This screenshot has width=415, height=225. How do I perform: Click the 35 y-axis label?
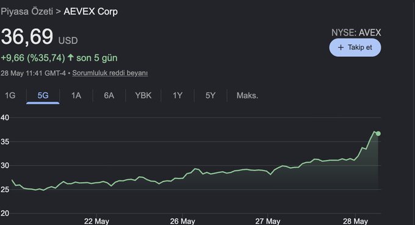5,142
